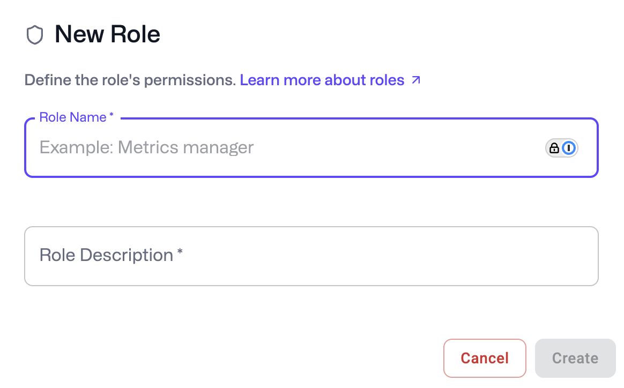Viewport: 624px width, 388px height.
Task: Click the external link arrow icon
Action: click(416, 80)
